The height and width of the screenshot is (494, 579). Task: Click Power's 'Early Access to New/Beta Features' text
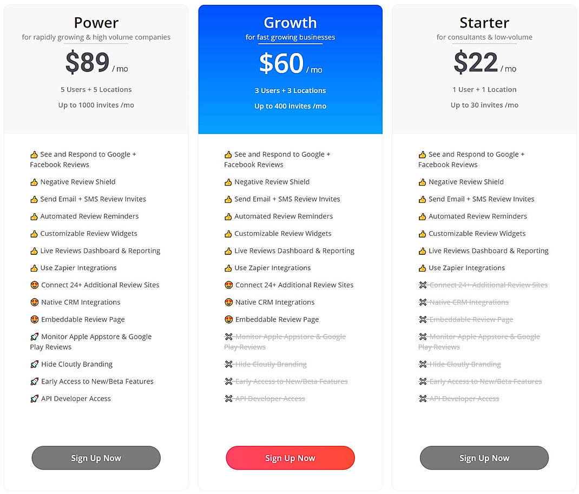click(x=97, y=381)
